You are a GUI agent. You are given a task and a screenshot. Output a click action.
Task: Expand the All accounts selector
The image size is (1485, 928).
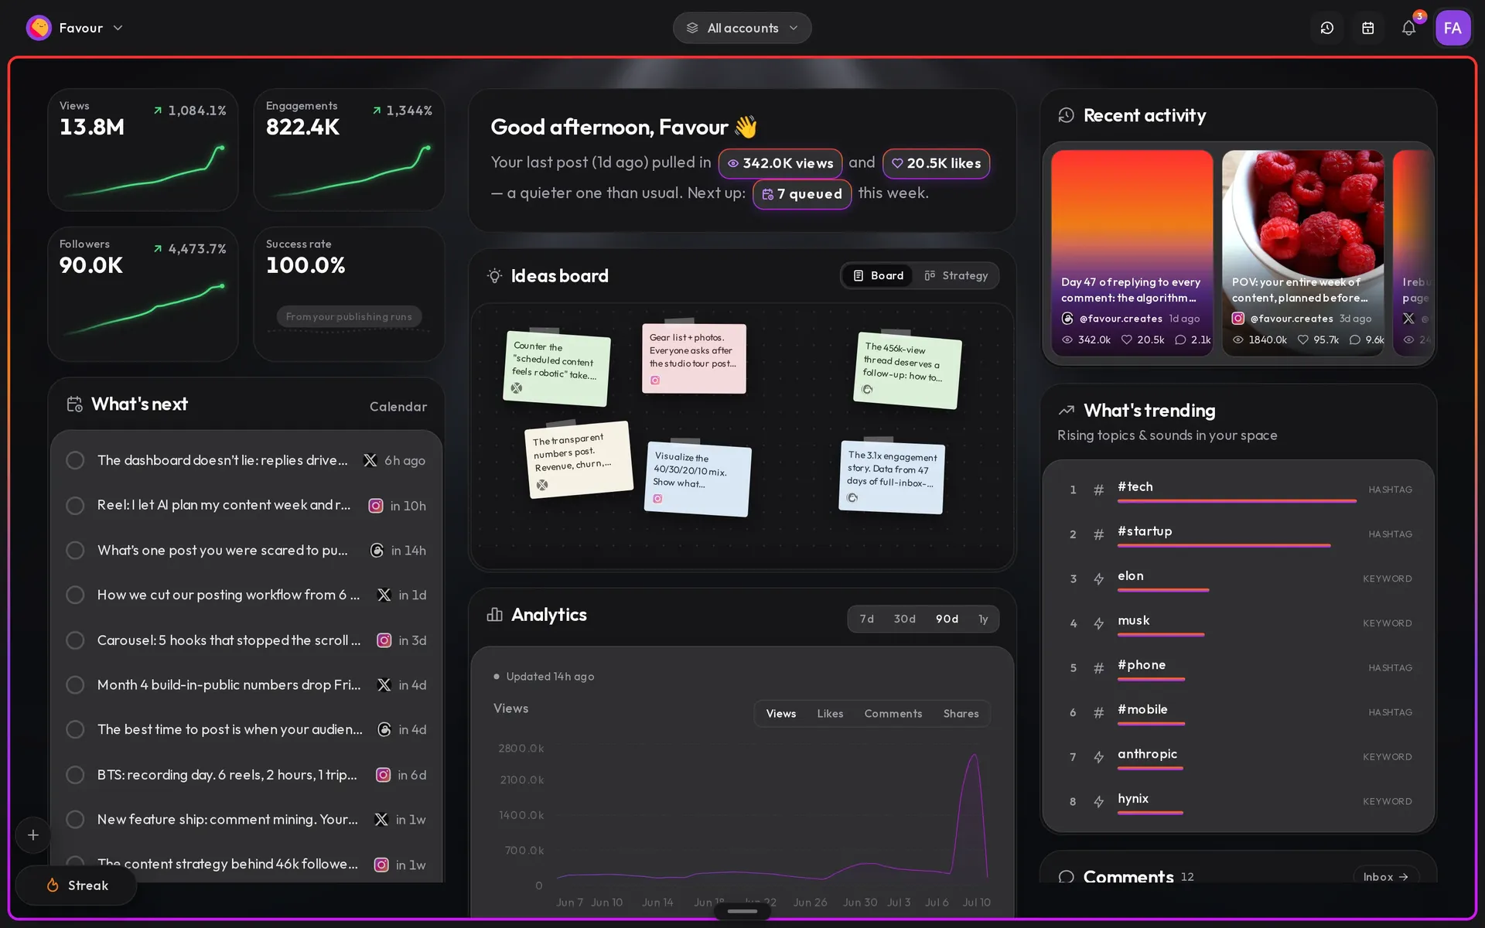pyautogui.click(x=742, y=28)
